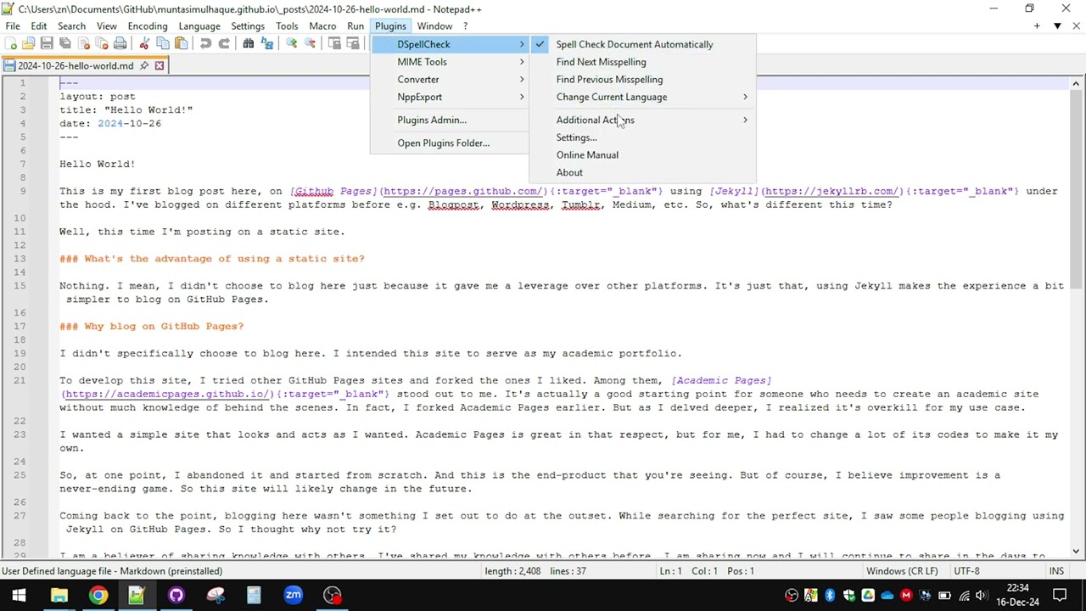Open Find with the binoculars icon
1086x611 pixels.
[x=249, y=43]
